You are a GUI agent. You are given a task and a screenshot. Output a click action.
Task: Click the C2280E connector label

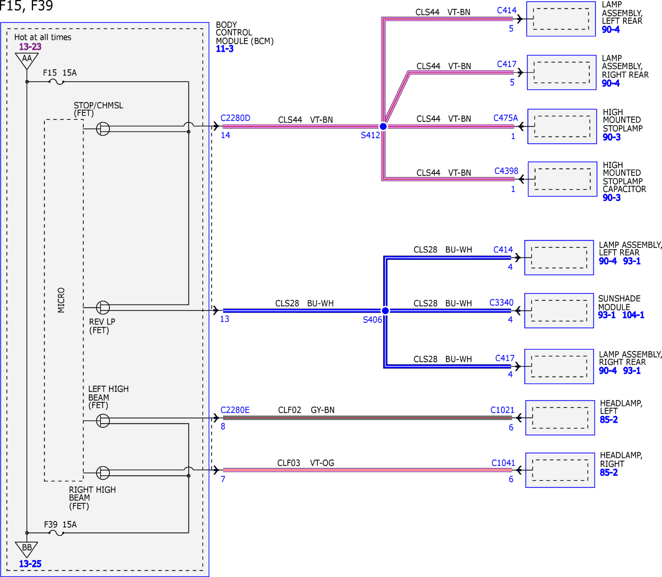pyautogui.click(x=235, y=410)
